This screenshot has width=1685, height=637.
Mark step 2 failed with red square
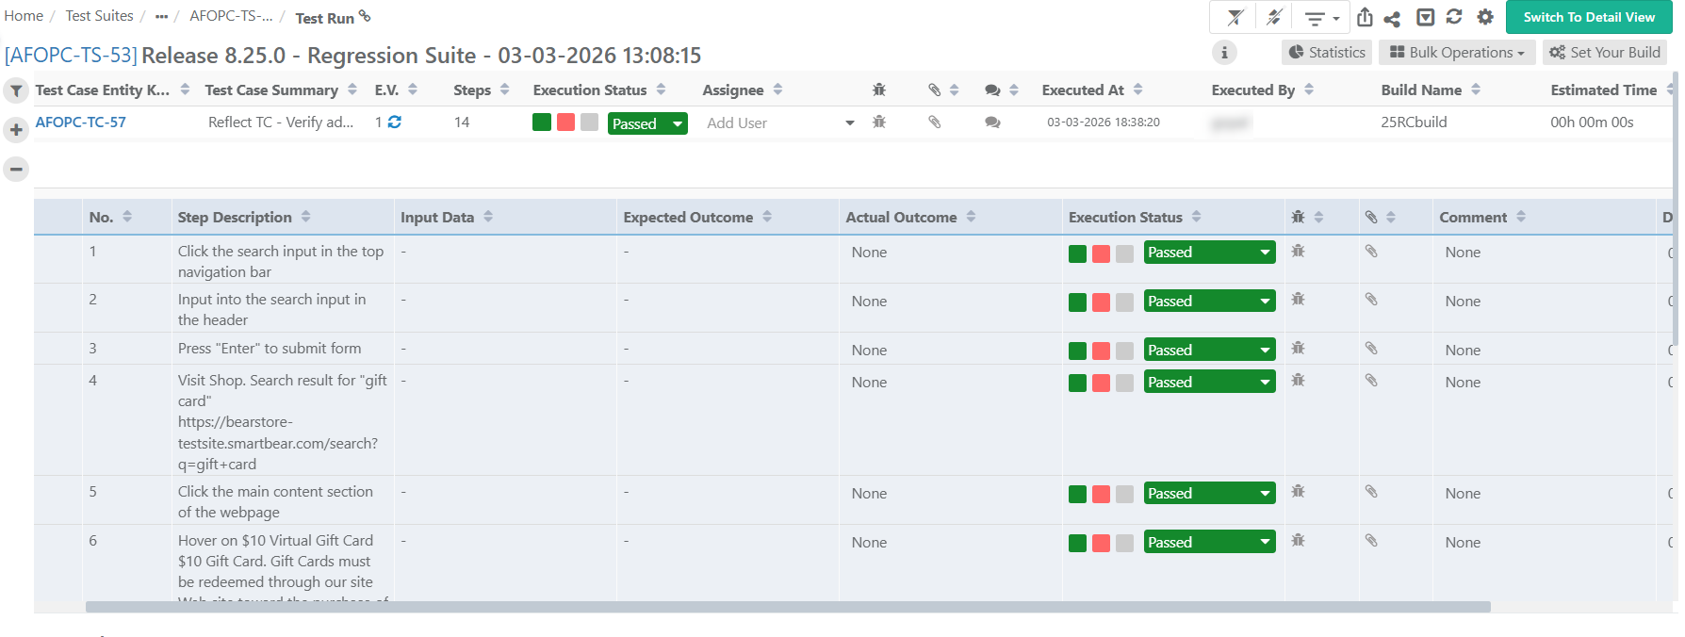[1101, 302]
